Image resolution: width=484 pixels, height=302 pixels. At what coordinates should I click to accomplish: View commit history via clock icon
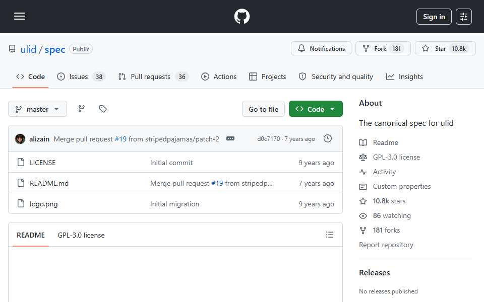(x=328, y=139)
